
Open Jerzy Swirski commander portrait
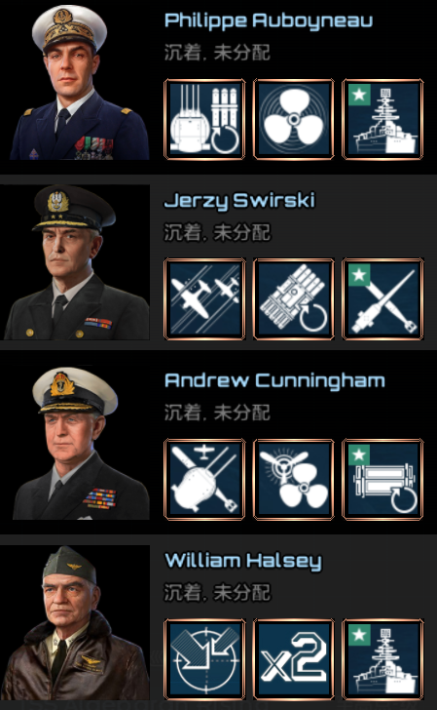coord(76,262)
